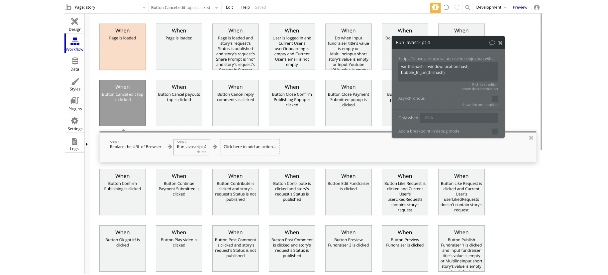Click the undo arrow icon

(x=446, y=7)
